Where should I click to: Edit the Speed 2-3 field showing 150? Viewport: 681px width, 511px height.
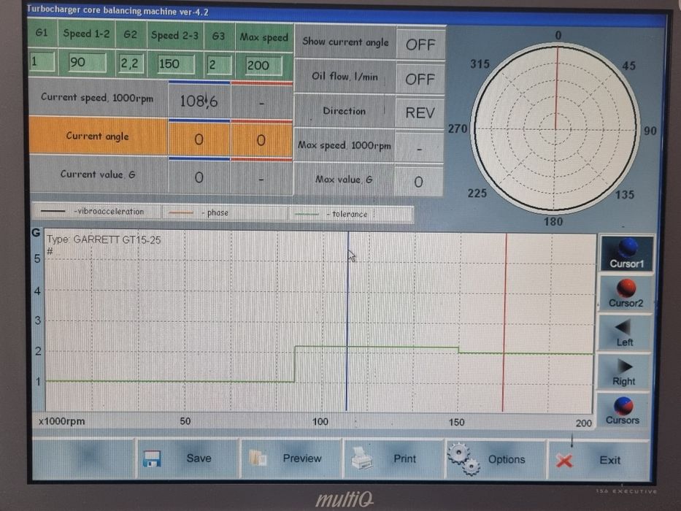[x=176, y=64]
